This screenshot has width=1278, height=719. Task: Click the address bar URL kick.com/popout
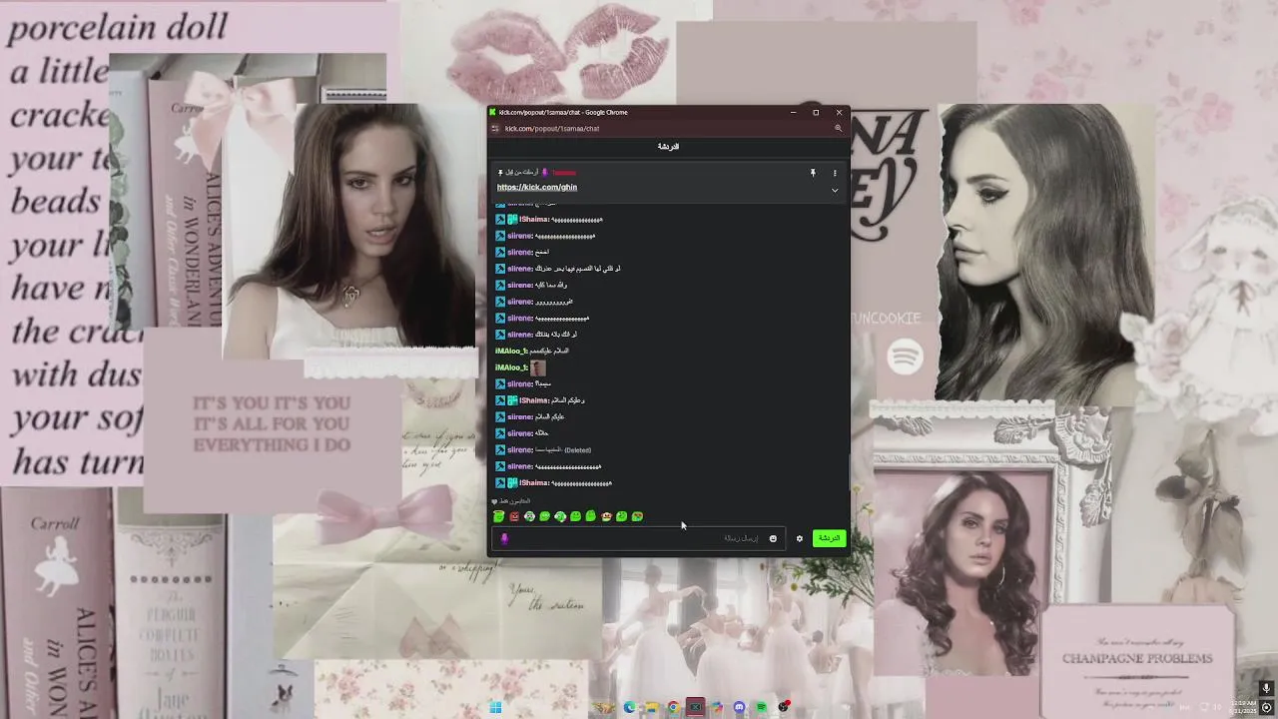[x=552, y=128]
